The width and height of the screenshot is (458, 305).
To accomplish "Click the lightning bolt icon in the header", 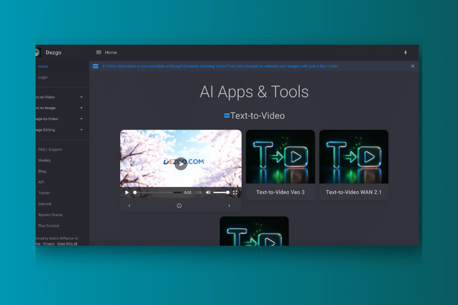I will pos(406,52).
